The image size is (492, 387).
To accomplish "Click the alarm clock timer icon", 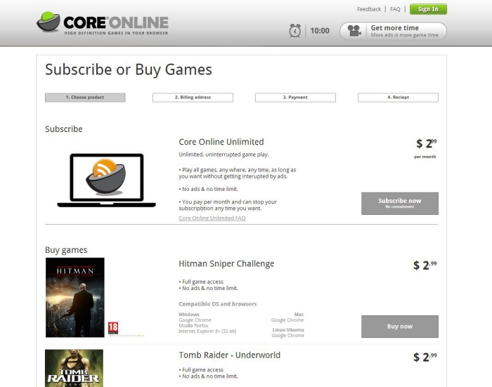I will [x=295, y=31].
